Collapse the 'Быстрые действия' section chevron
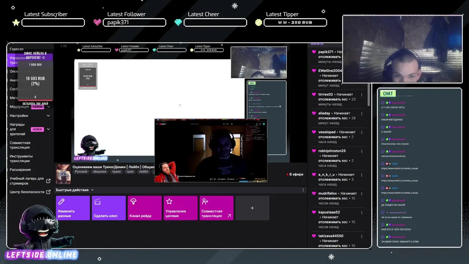The width and height of the screenshot is (469, 264). click(92, 190)
